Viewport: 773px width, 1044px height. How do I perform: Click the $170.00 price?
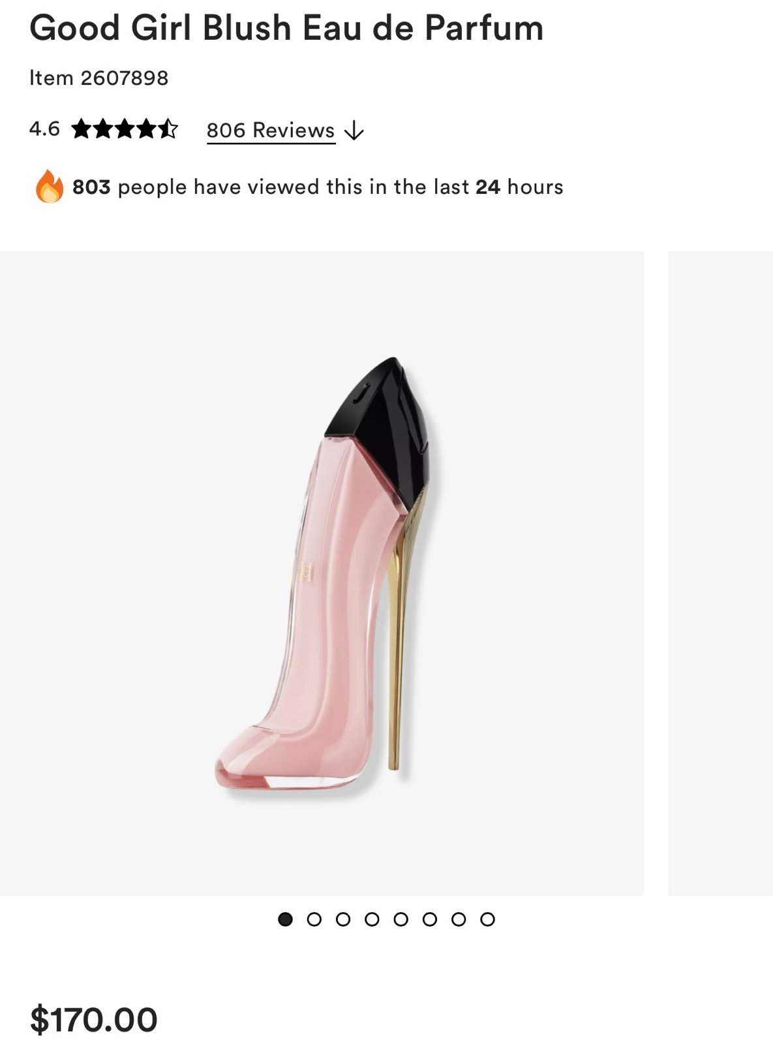(x=94, y=1019)
